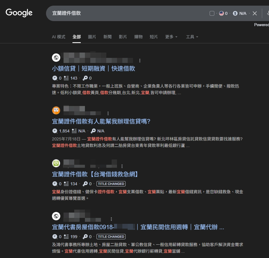Click snippet text starting 宜蘭身份證借錢

pyautogui.click(x=148, y=195)
